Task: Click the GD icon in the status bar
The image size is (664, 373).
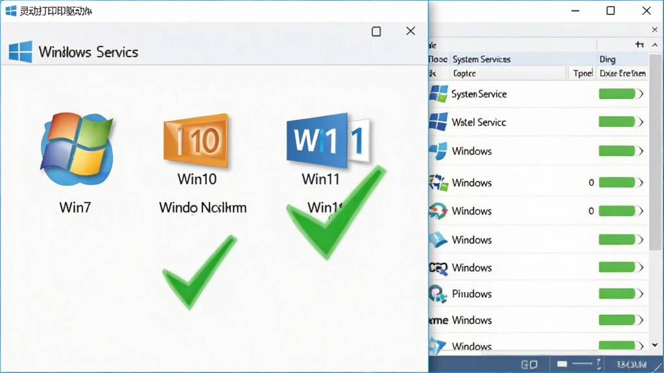Action: click(529, 364)
